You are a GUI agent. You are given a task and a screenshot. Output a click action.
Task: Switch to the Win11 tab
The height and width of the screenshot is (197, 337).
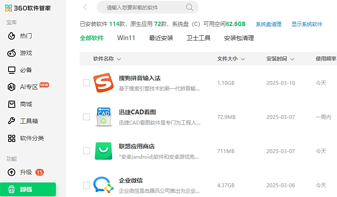coord(126,38)
